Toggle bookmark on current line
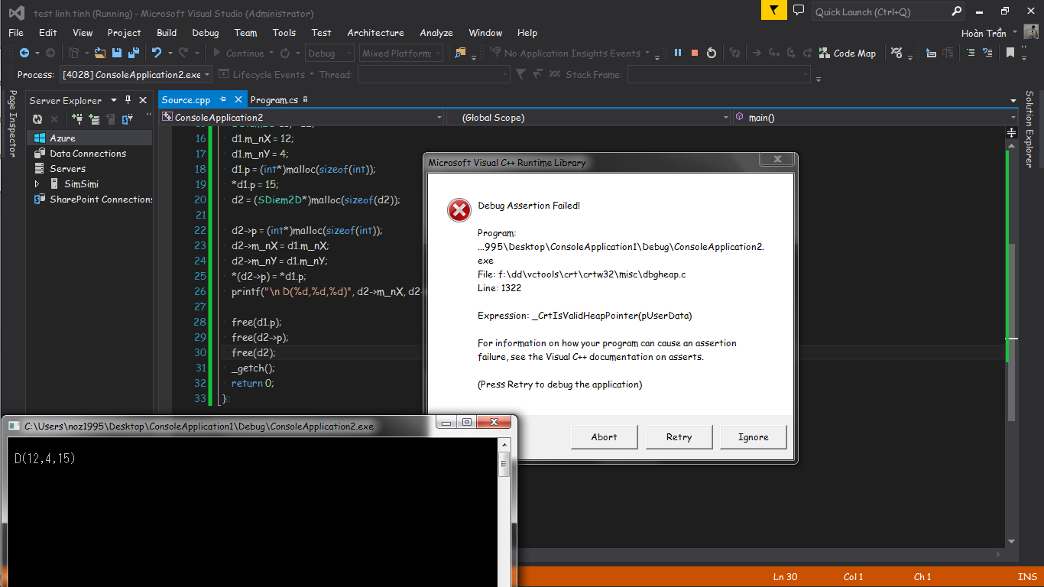The image size is (1044, 587). click(1010, 53)
